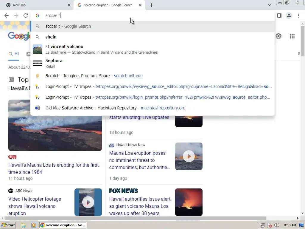Click the Scratch favicon
305x229 pixels.
click(x=38, y=76)
